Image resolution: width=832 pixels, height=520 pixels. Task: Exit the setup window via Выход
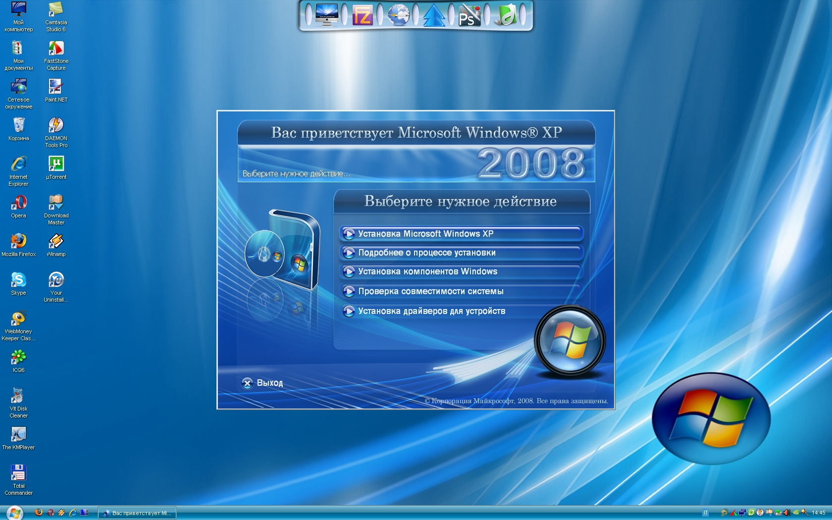(262, 383)
